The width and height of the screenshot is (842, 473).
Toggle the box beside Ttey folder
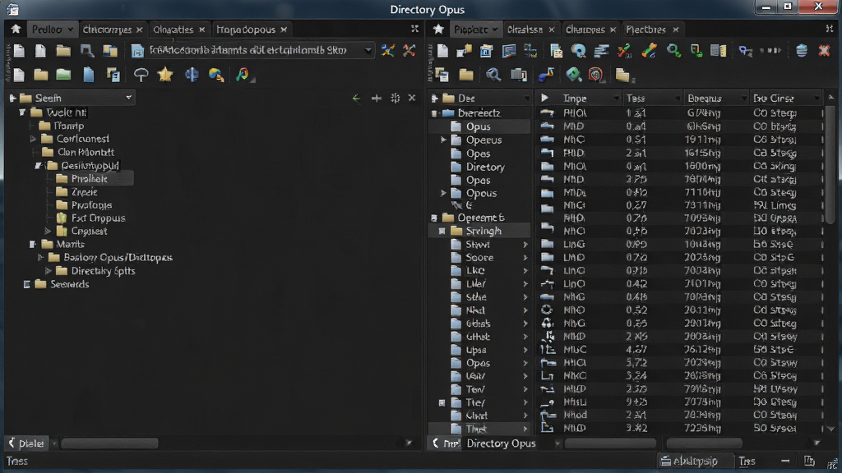pos(442,402)
